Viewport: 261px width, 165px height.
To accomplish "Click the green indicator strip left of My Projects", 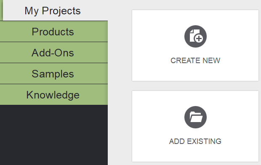I will tap(1, 10).
